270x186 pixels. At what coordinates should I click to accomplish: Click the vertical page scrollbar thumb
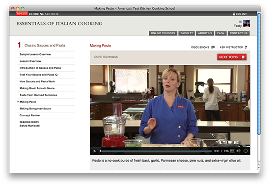click(258, 74)
